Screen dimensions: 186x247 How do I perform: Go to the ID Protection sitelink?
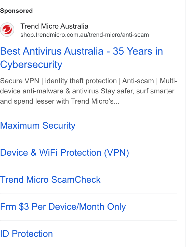pos(26,234)
